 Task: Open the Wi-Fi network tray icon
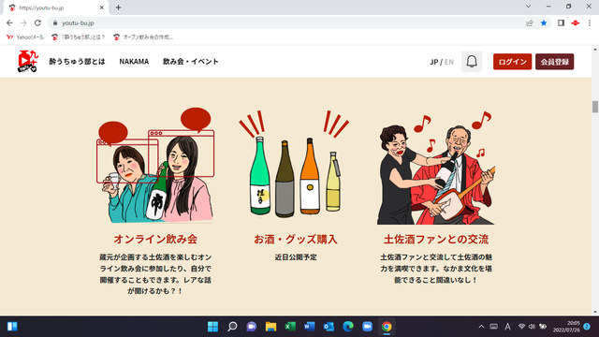521,327
